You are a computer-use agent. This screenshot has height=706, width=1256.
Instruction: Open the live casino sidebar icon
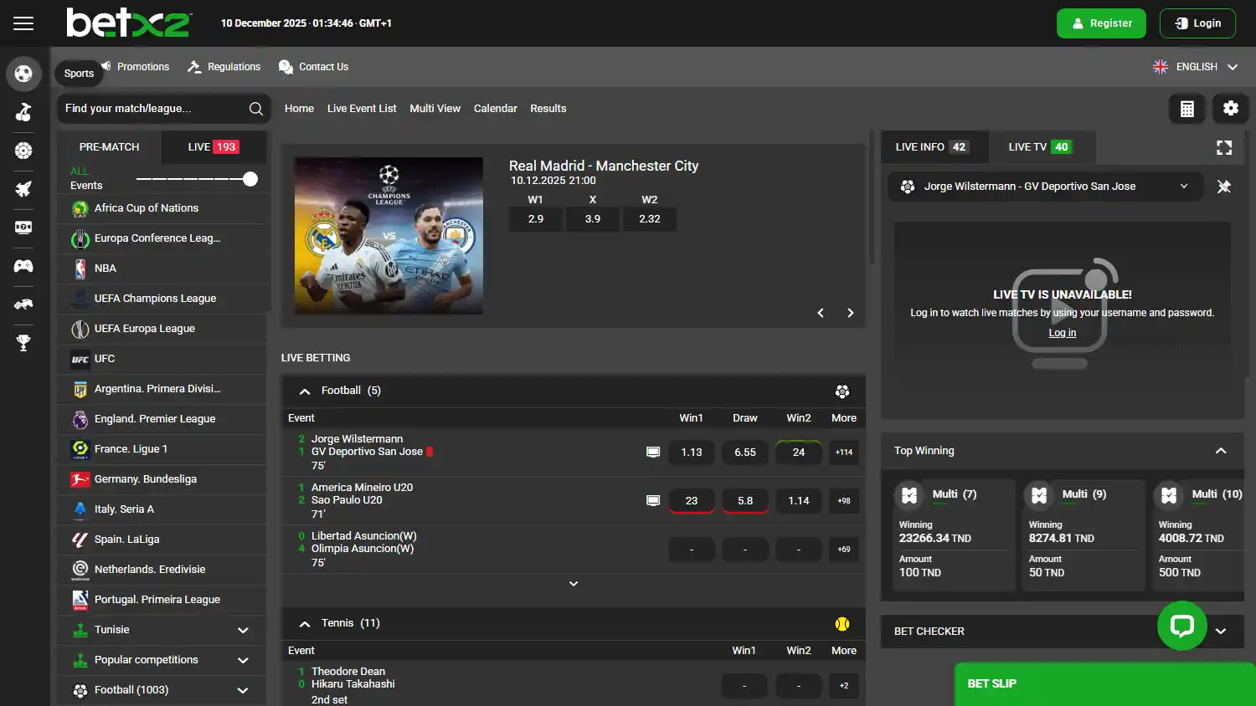point(23,228)
